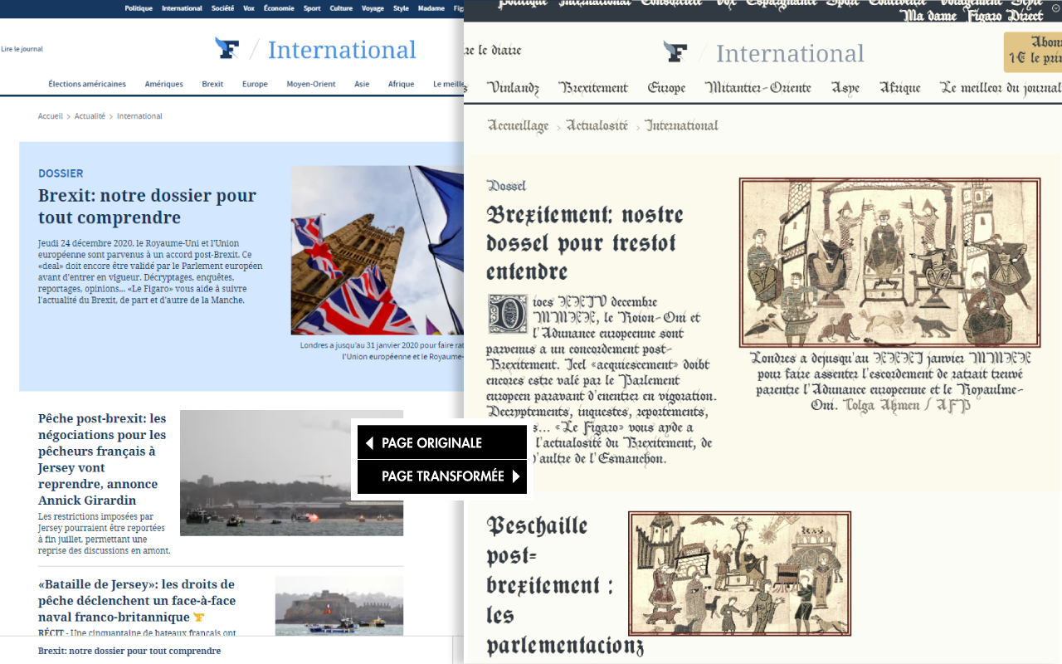Image resolution: width=1062 pixels, height=664 pixels.
Task: Open the «Peschaille post-brexitement» headline
Action: (565, 585)
